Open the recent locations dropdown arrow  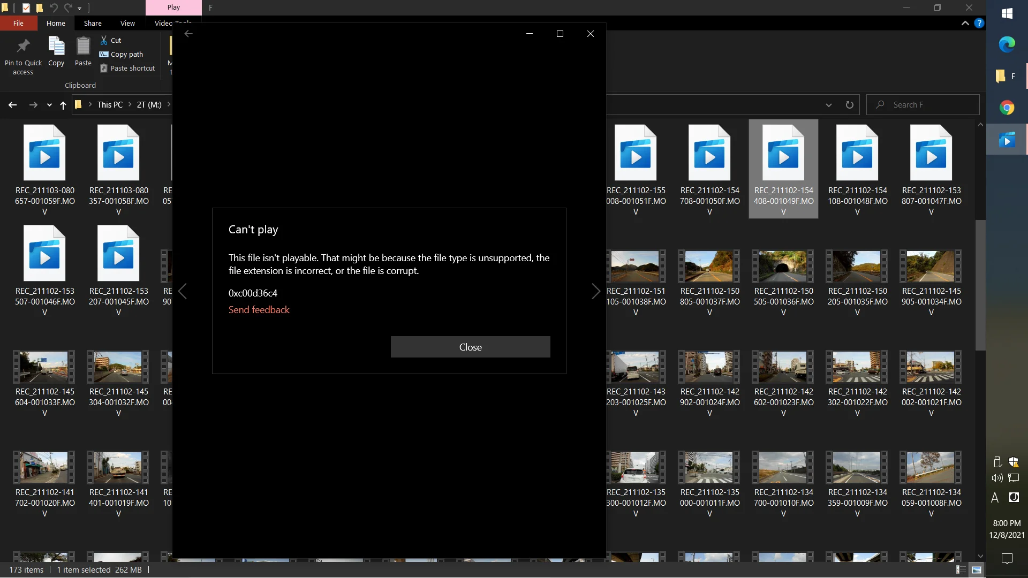(49, 105)
